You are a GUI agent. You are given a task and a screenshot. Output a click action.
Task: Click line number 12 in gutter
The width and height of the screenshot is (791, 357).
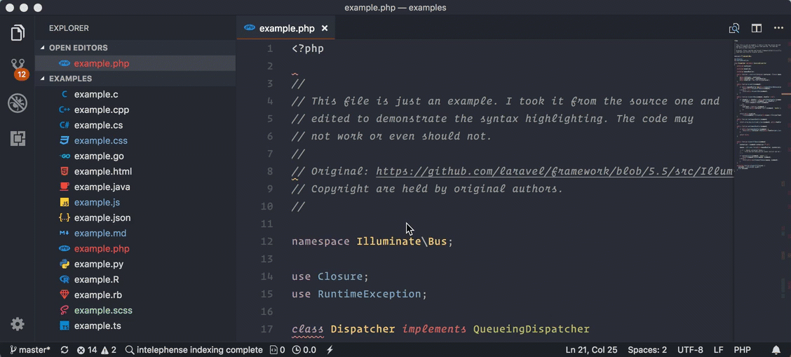click(x=267, y=241)
